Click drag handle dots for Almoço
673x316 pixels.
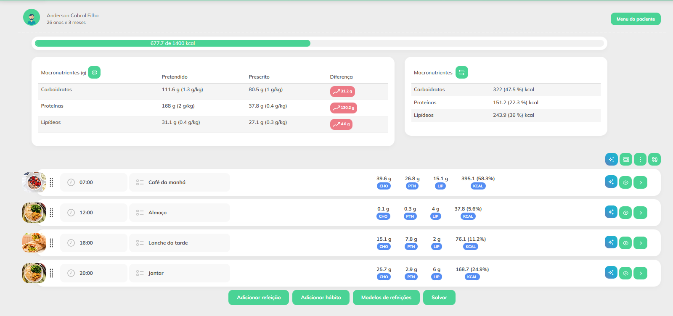pyautogui.click(x=51, y=213)
